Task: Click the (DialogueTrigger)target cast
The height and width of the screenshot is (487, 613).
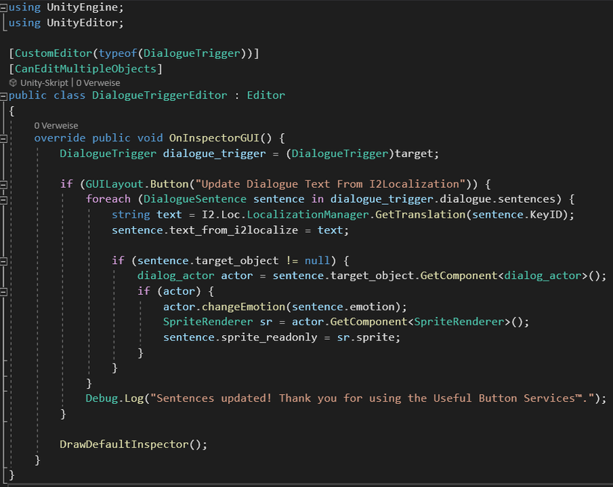Action: [360, 153]
